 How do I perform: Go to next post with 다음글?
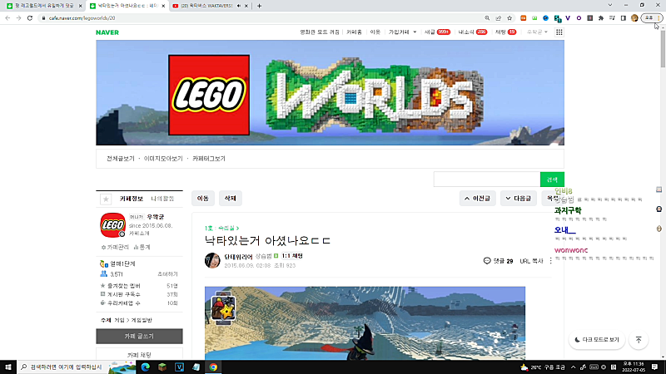point(518,199)
